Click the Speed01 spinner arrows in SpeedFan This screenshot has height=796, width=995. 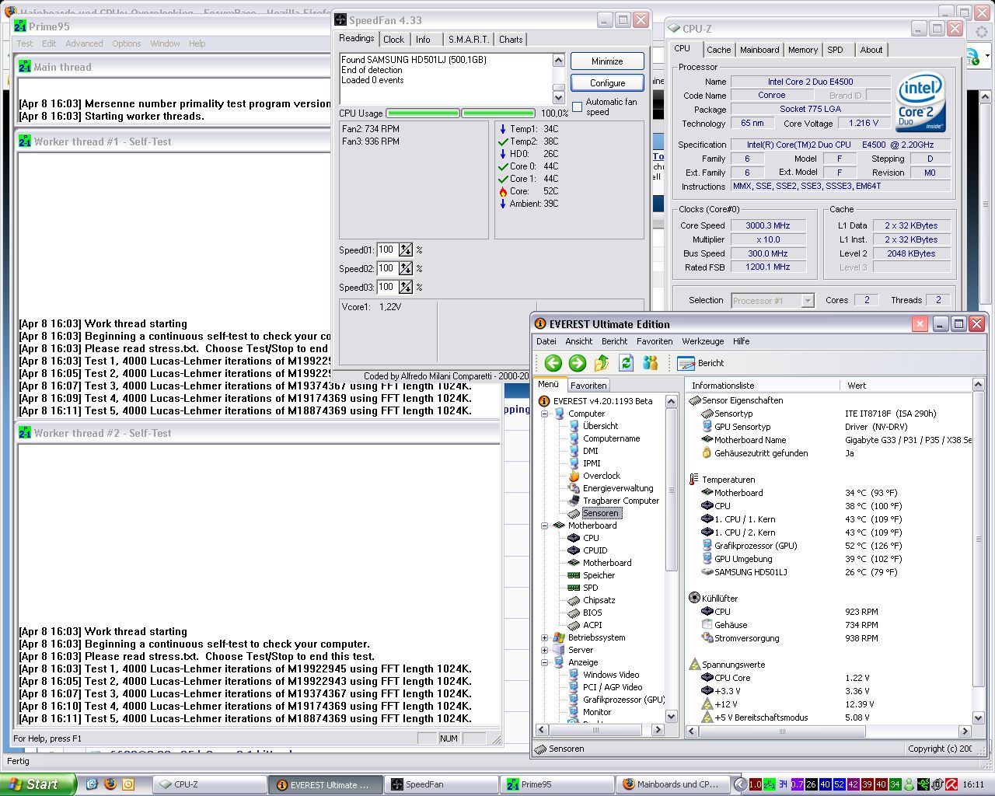(x=406, y=250)
